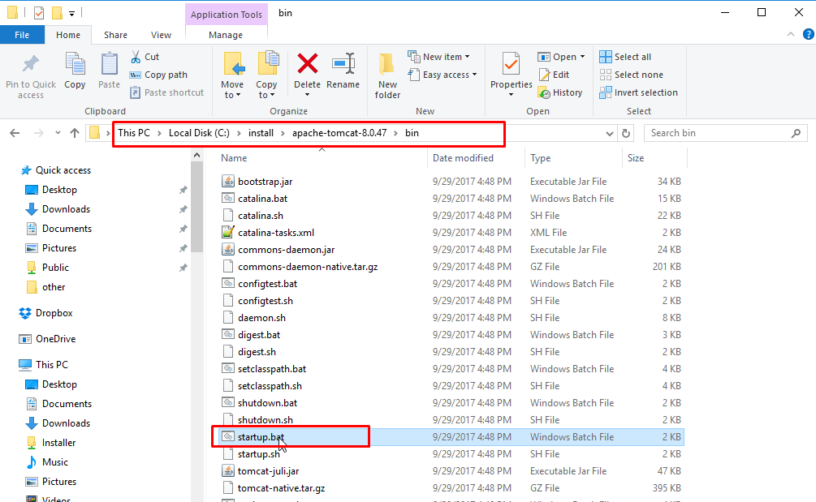Click the red Delete X icon
Image resolution: width=816 pixels, height=502 pixels.
click(308, 64)
